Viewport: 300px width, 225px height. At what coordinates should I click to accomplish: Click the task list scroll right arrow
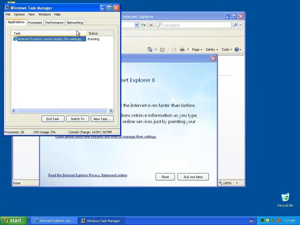[x=111, y=110]
